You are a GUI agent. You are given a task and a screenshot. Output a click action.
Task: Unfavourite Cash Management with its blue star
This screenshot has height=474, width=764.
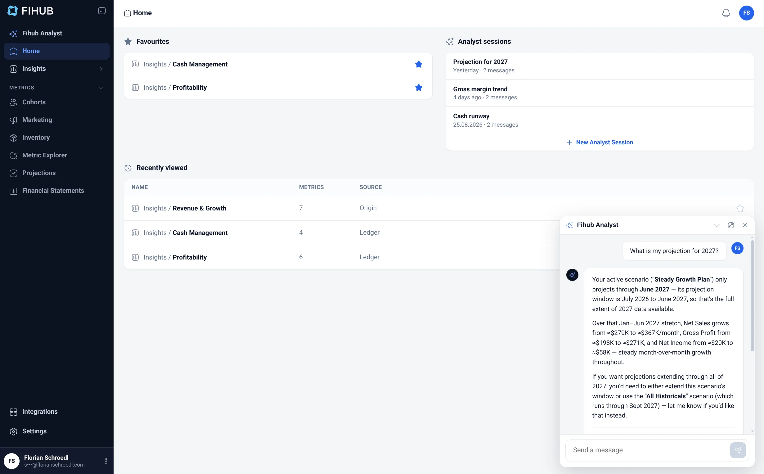coord(418,64)
